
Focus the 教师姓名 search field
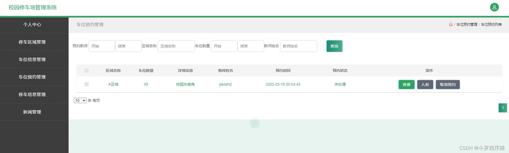[298, 46]
